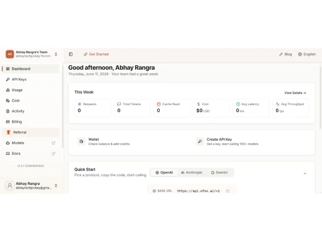This screenshot has height=242, width=322.
Task: Click the Total Tokens stat card
Action: 132,108
